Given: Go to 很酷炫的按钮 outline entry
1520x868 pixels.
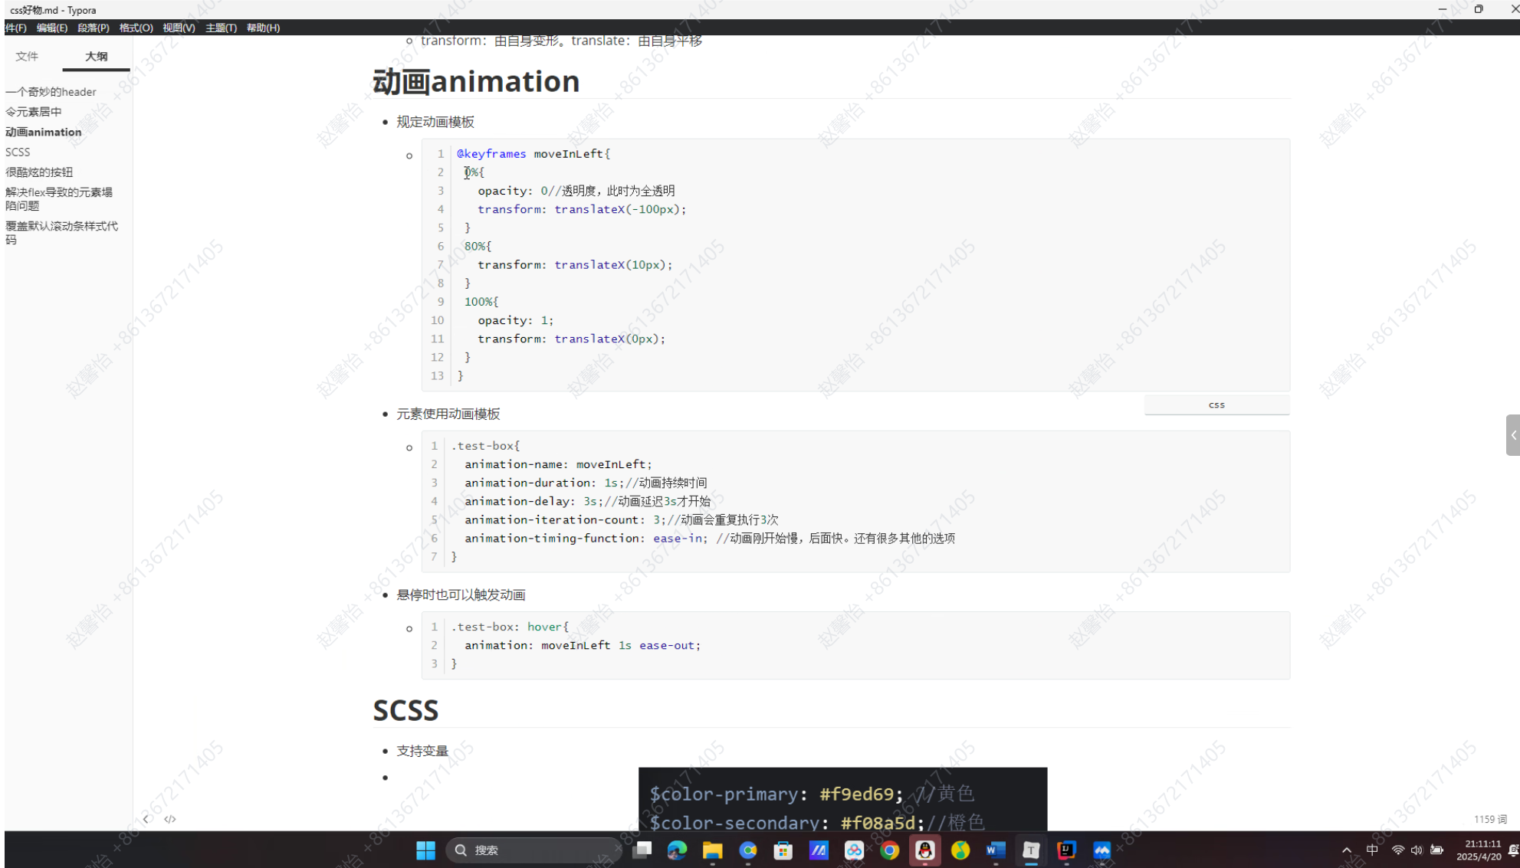Looking at the screenshot, I should coord(39,172).
